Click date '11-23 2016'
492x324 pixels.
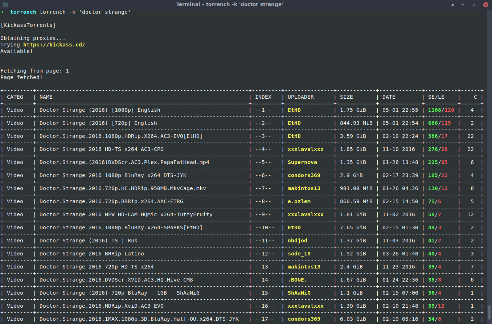(x=399, y=267)
